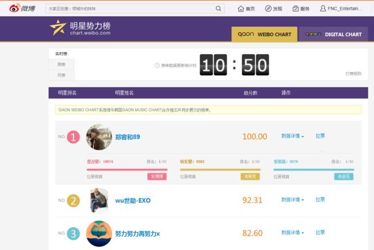
Task: Select the 月榜 monthly ranking tab
Action: click(60, 75)
